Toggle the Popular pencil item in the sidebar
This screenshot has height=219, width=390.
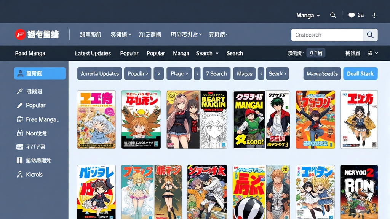(38, 105)
